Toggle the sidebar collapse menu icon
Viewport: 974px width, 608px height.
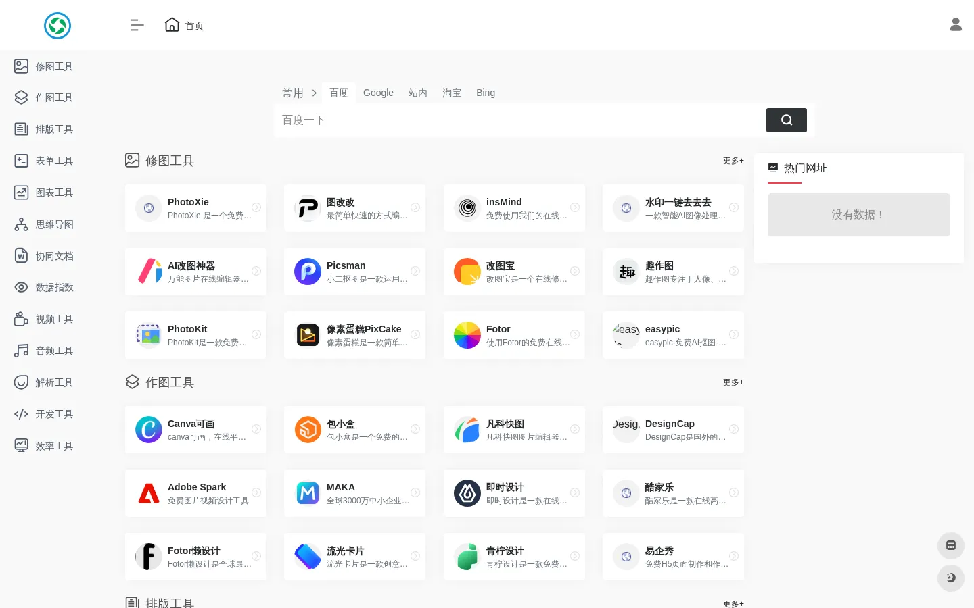(137, 25)
